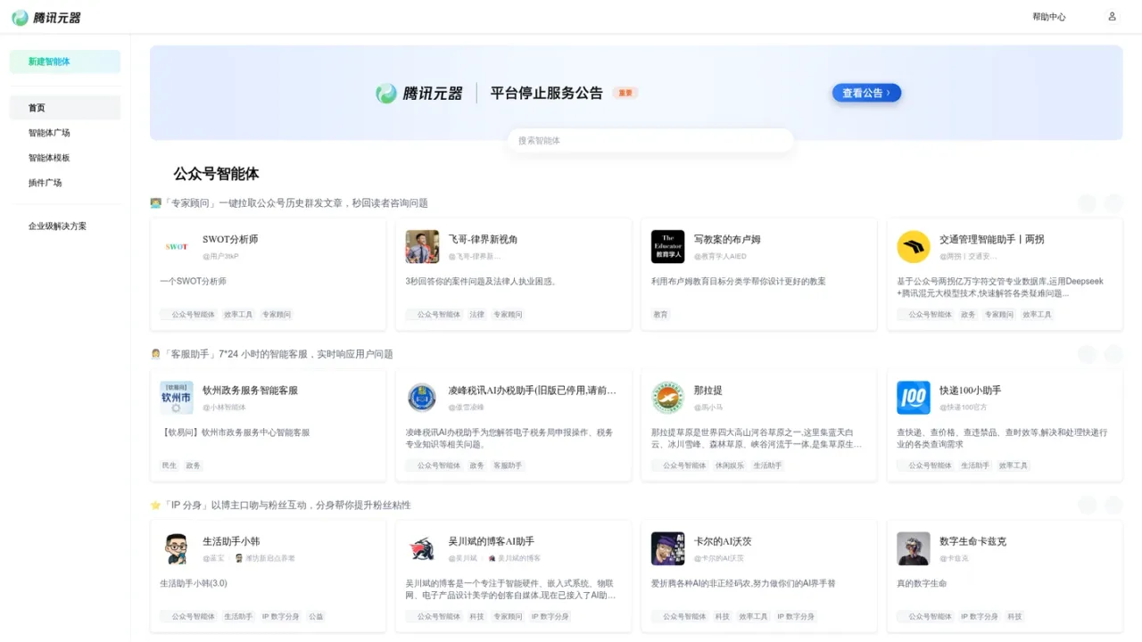Open the SWOT分析师 agent avatar
The image size is (1142, 642).
click(x=177, y=247)
